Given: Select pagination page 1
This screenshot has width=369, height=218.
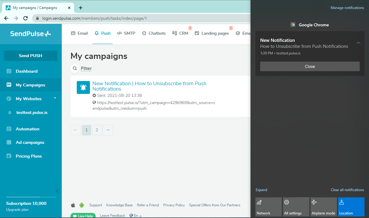Looking at the screenshot, I should coord(86,130).
